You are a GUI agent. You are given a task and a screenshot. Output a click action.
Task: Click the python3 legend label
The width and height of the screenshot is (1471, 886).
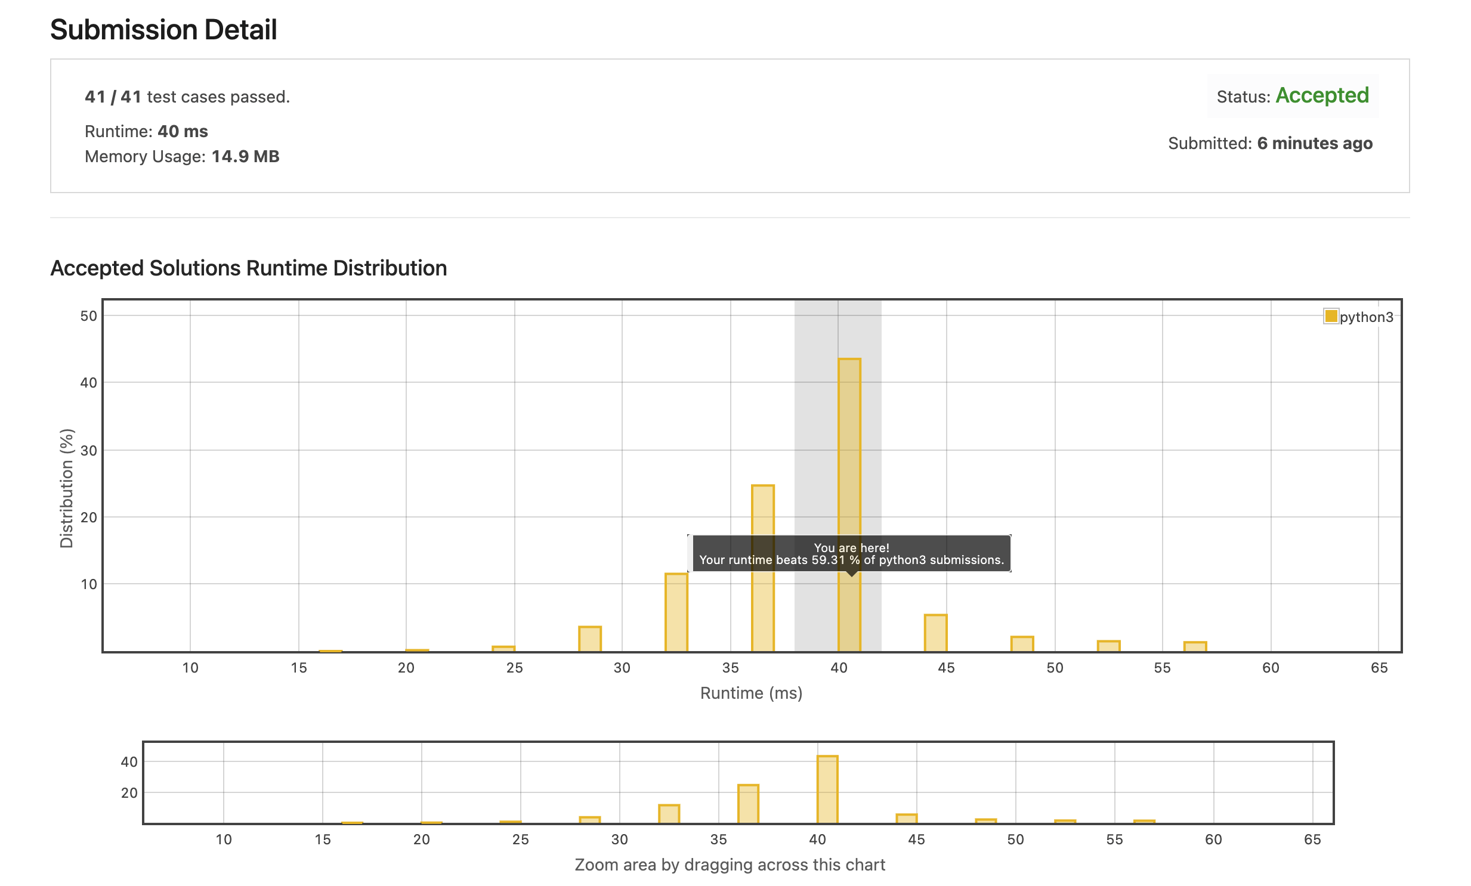pos(1366,317)
